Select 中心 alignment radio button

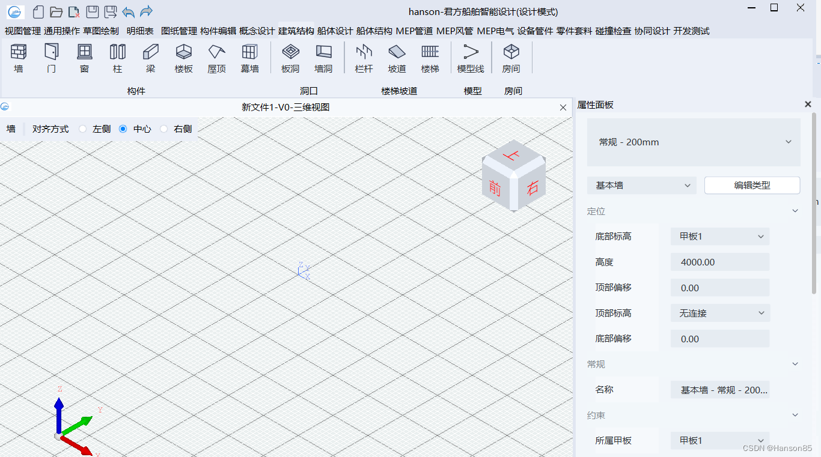[x=123, y=129]
